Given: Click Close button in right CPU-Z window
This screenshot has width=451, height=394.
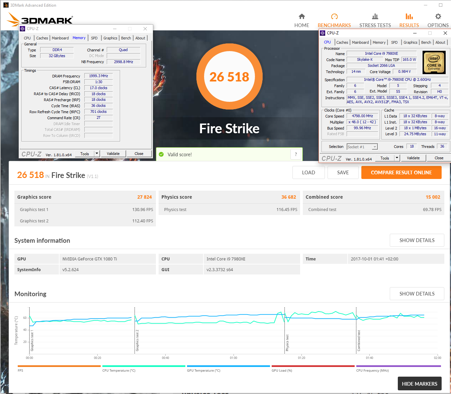Looking at the screenshot, I should 439,158.
